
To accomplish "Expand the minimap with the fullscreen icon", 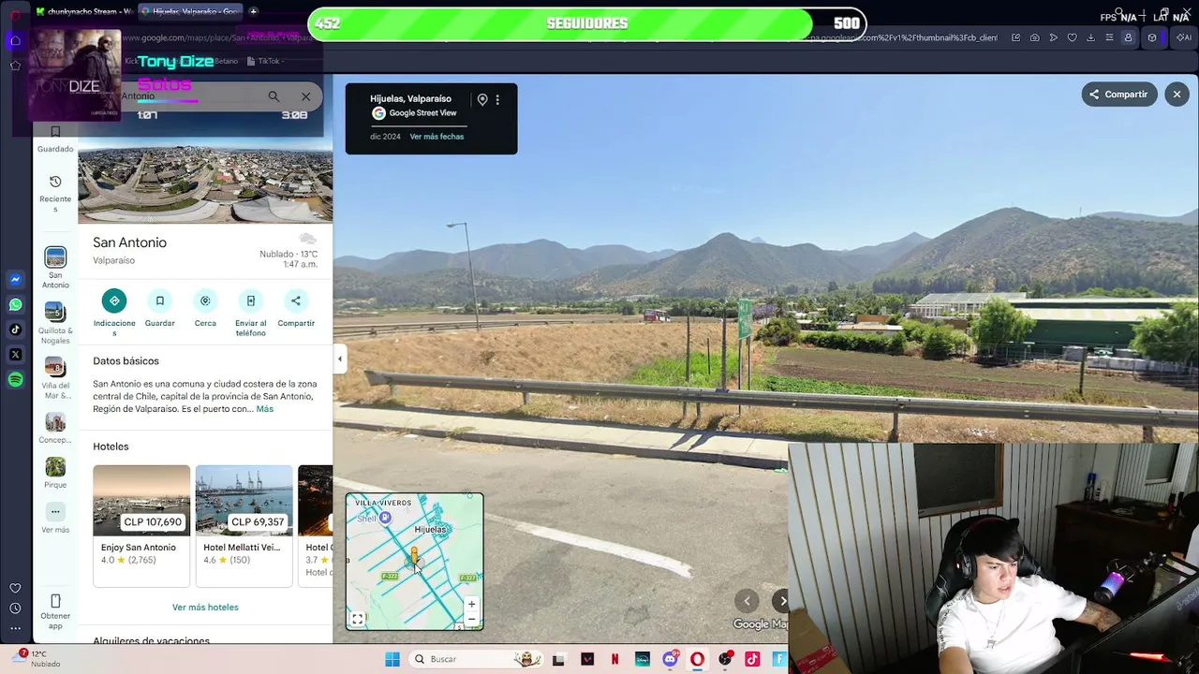I will [x=357, y=619].
